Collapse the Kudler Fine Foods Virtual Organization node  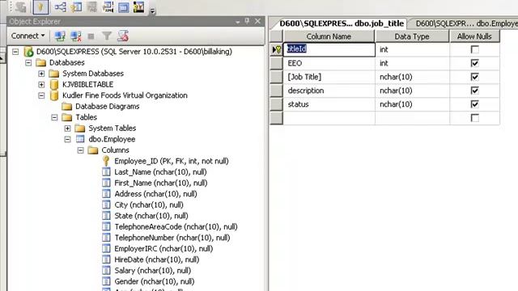(x=41, y=95)
